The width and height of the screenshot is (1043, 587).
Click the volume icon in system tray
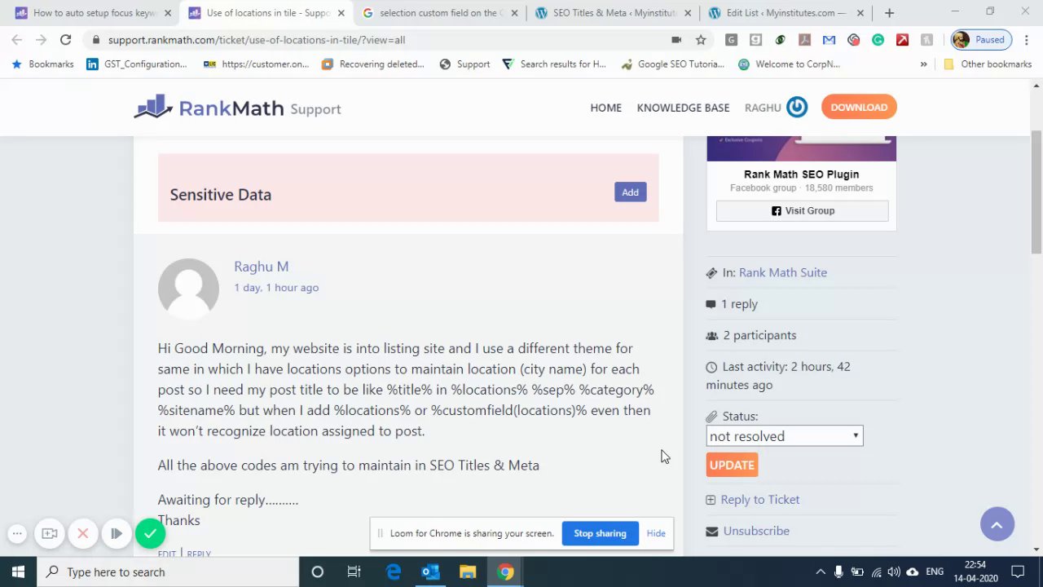pos(894,572)
